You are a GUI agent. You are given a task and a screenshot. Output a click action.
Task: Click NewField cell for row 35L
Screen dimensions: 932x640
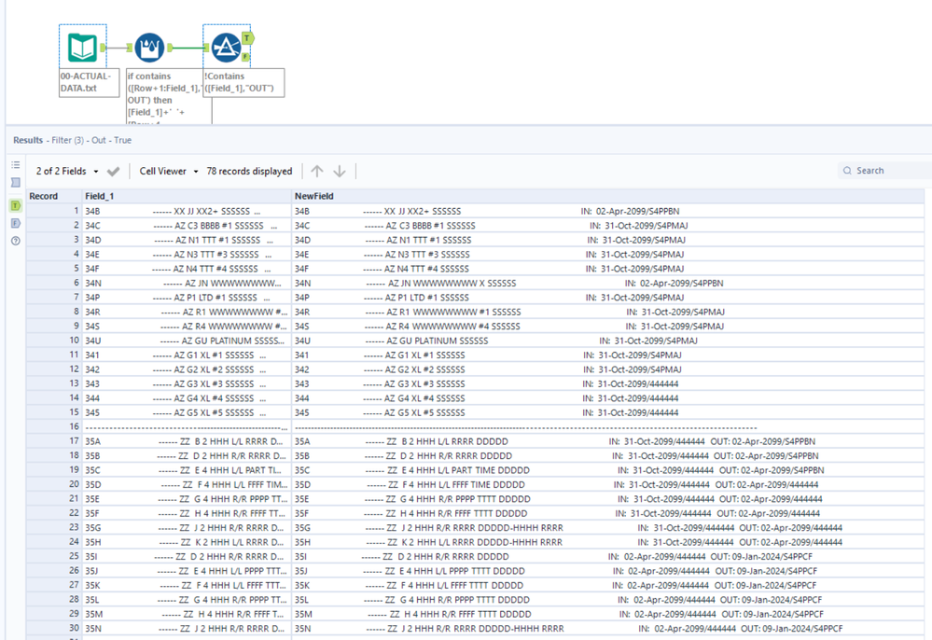[x=608, y=600]
